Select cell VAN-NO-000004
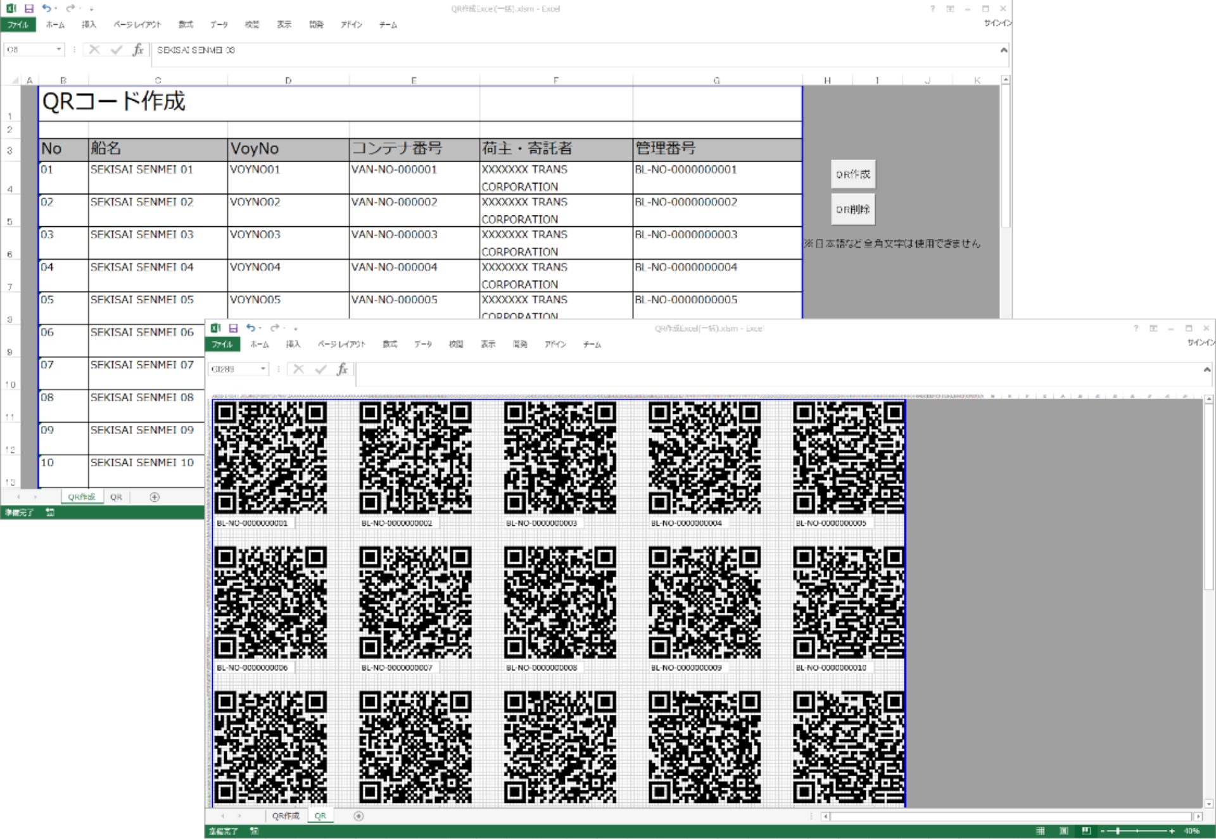The height and width of the screenshot is (839, 1216). point(414,275)
